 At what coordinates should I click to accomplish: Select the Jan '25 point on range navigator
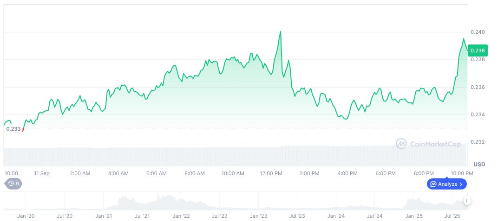coord(413,216)
